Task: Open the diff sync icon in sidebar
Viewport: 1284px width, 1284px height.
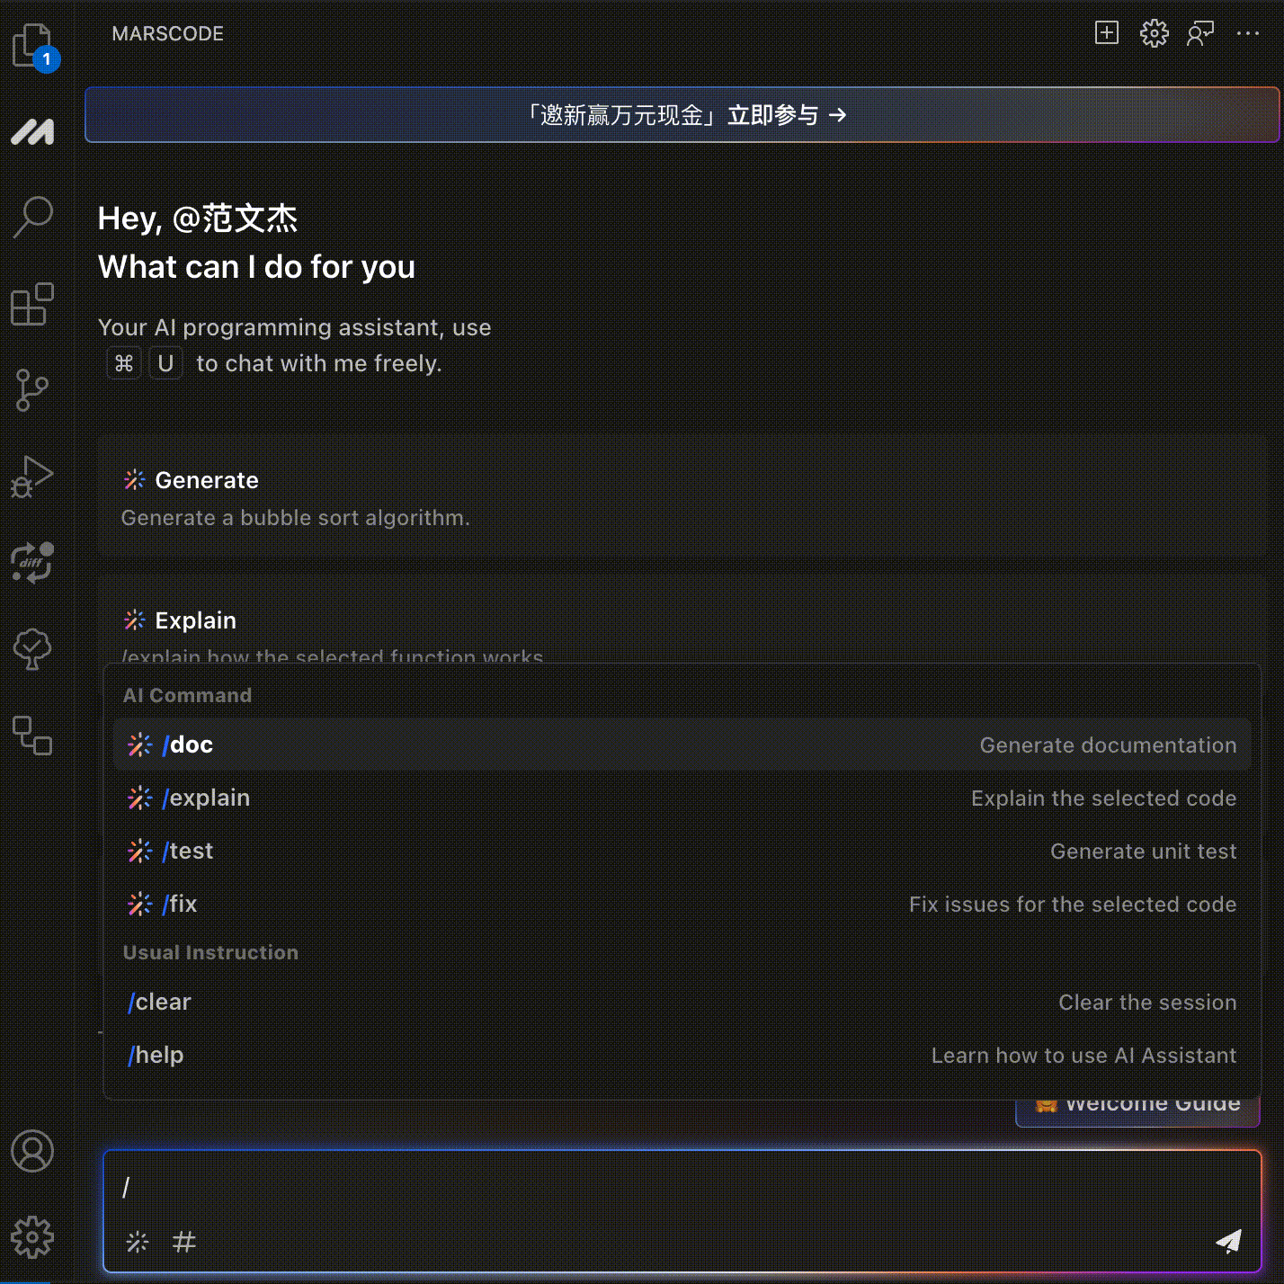Action: [x=32, y=563]
